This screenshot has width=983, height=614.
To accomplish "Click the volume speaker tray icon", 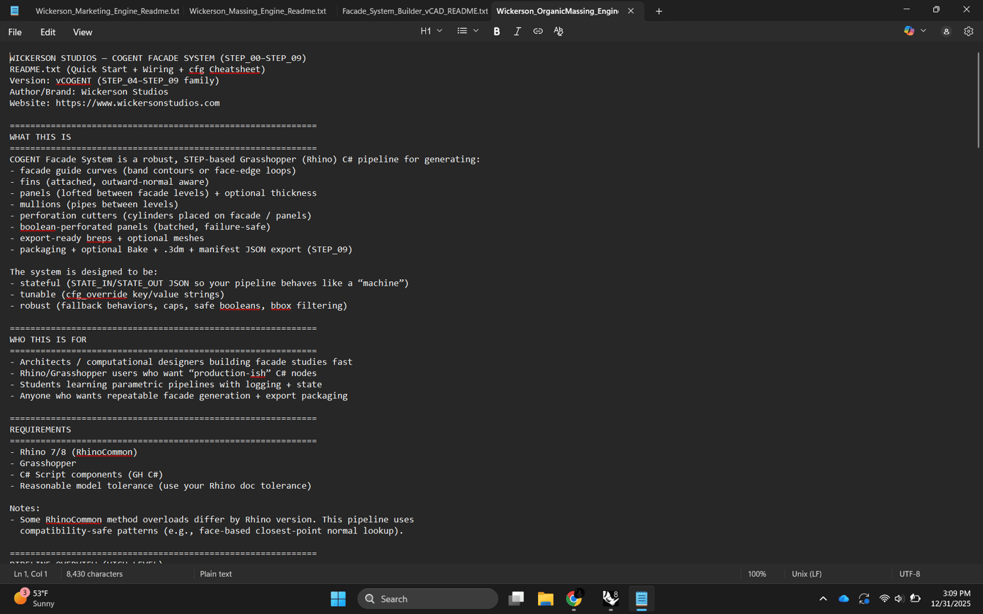I will tap(899, 599).
